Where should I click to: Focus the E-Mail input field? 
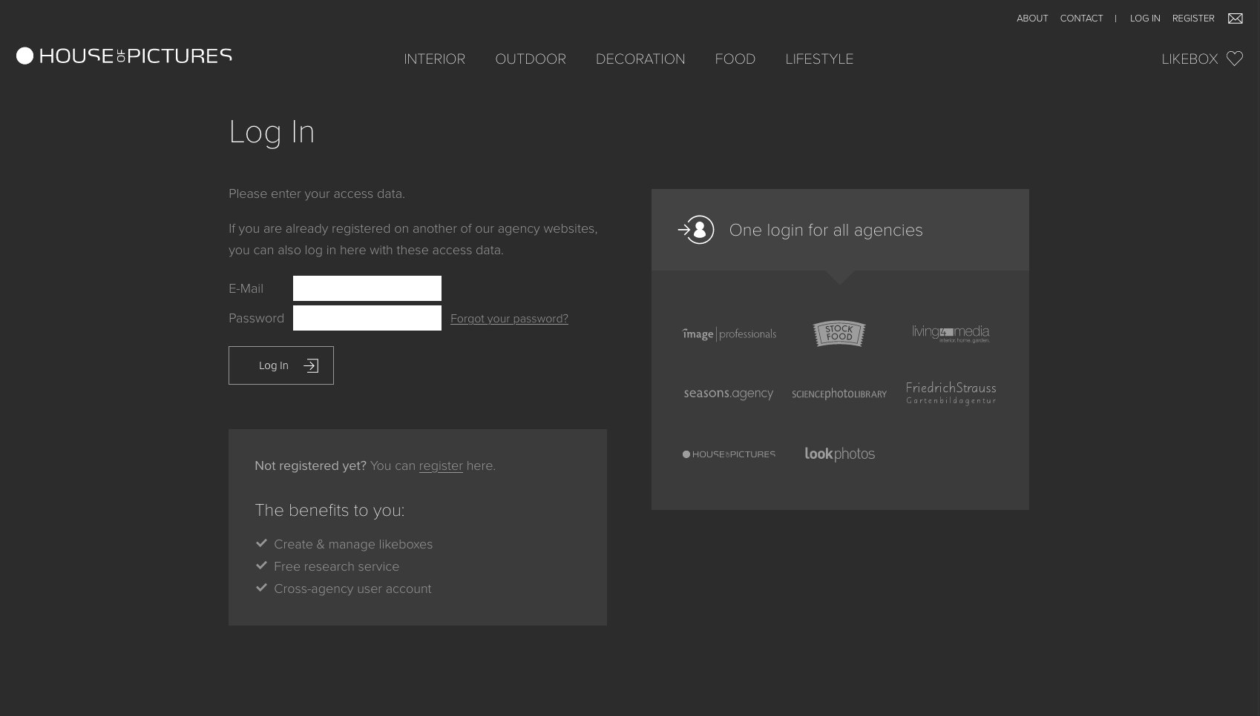tap(367, 288)
